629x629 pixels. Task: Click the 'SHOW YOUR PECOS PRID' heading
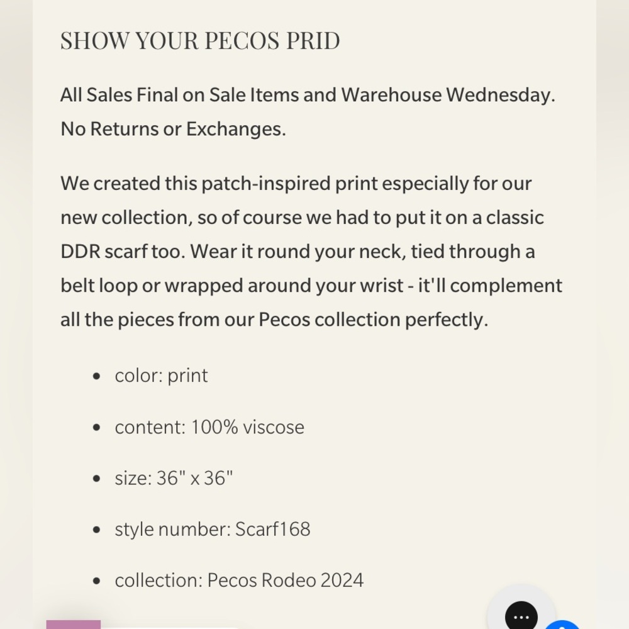200,40
